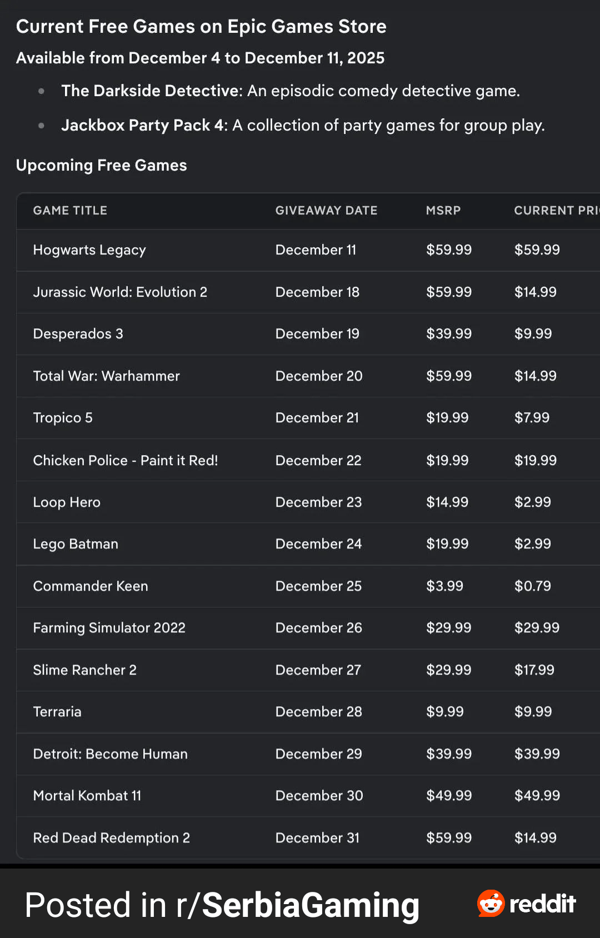
Task: Select the Tropico 5 entry
Action: click(x=63, y=418)
